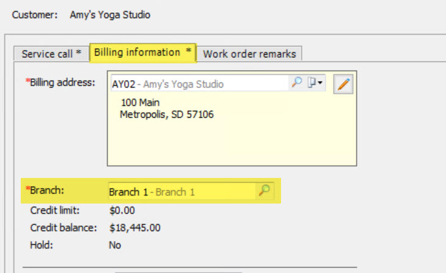
Task: Click the Customer label text
Action: (35, 15)
